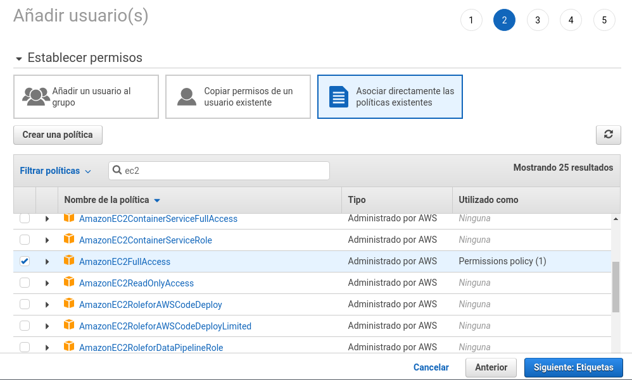This screenshot has width=632, height=380.
Task: Open the AmazonEC2FullAccess policy link
Action: (x=125, y=262)
